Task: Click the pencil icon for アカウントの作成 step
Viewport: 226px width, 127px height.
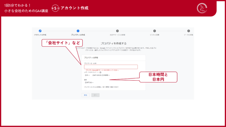Action: point(40,31)
